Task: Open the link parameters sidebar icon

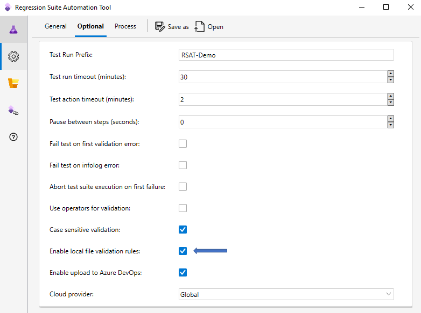Action: click(x=13, y=111)
